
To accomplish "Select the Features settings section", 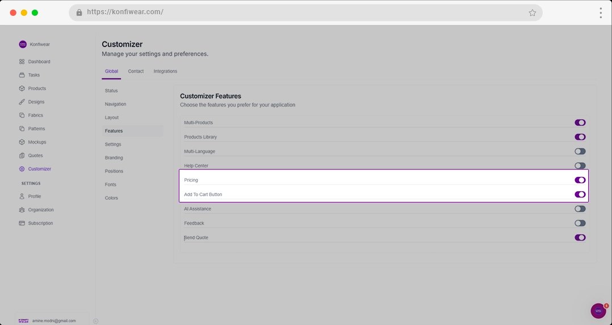I will (133, 130).
